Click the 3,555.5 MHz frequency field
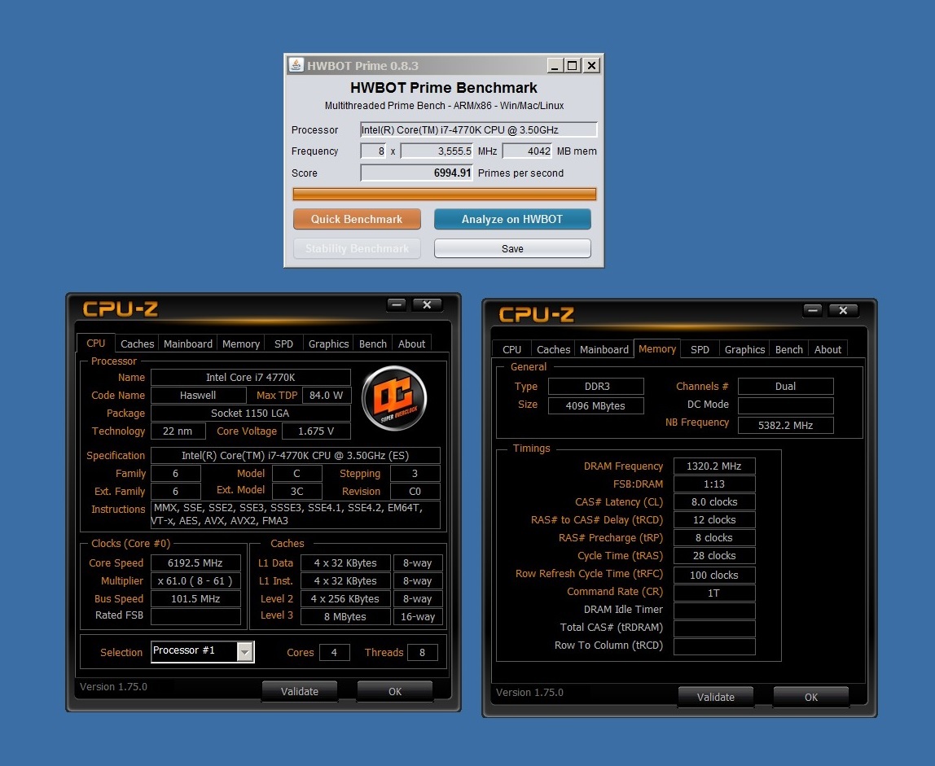The width and height of the screenshot is (935, 766). 437,151
